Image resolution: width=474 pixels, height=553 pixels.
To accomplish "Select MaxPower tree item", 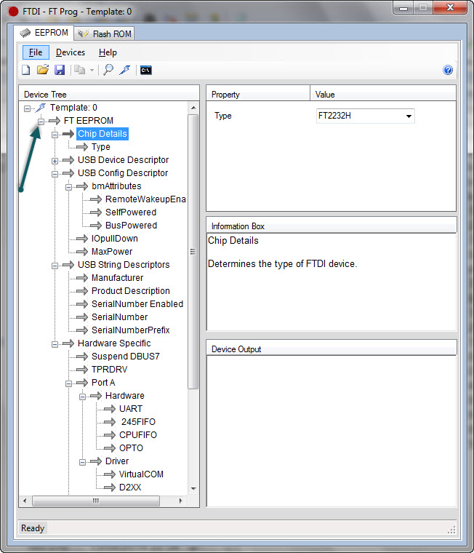I will click(112, 252).
